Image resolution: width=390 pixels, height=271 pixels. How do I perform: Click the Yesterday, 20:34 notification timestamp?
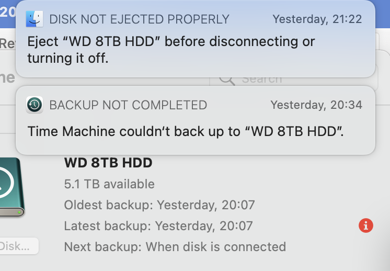coord(316,105)
